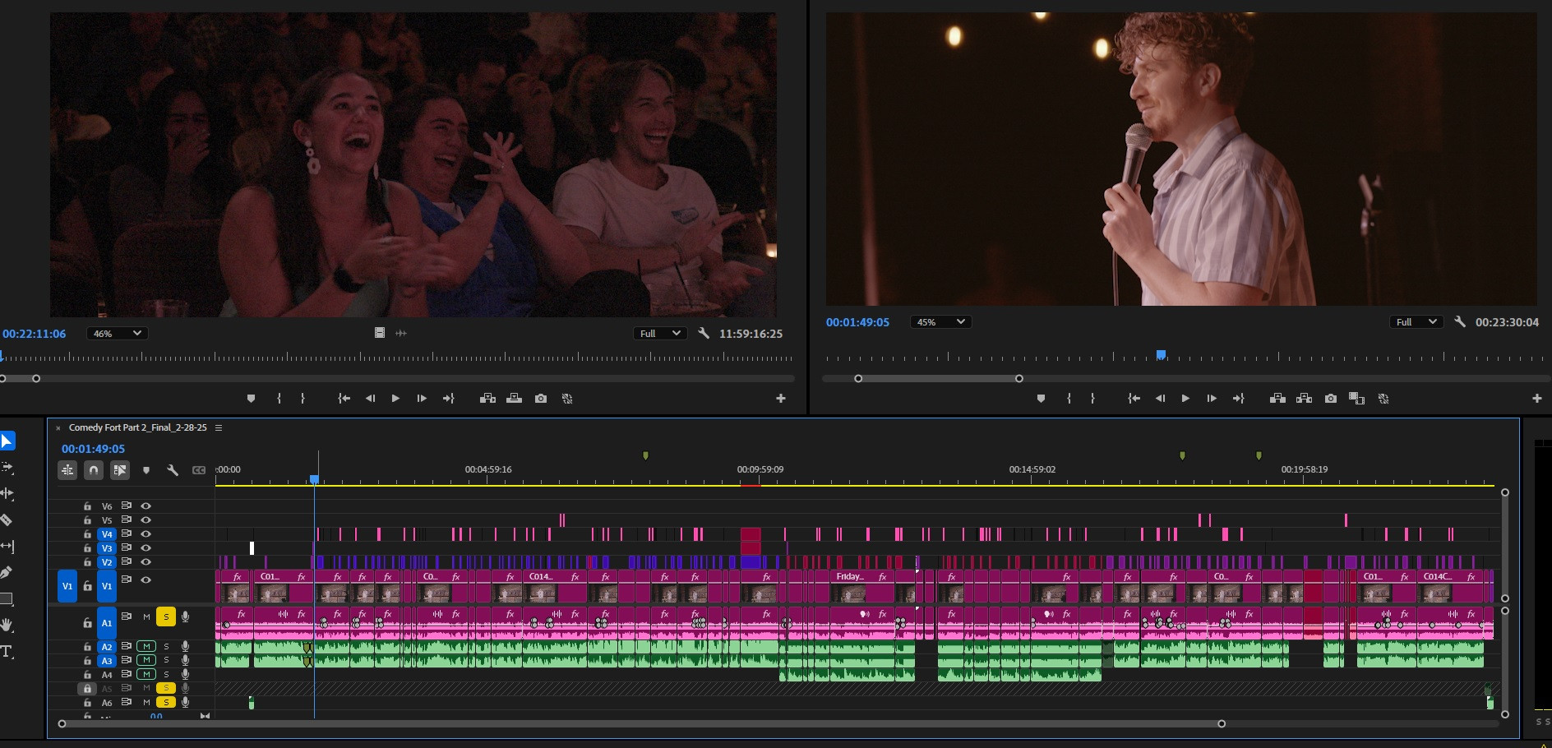Toggle Proxies button in Source monitor
Image resolution: width=1552 pixels, height=748 pixels.
click(567, 398)
